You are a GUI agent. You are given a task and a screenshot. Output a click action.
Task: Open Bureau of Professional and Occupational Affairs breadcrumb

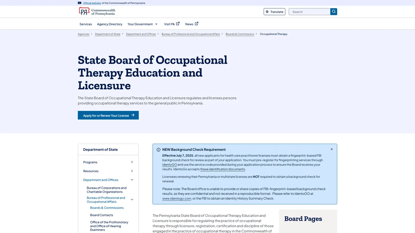[191, 34]
